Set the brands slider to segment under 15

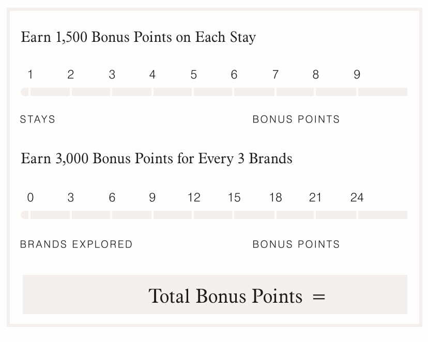(254, 215)
